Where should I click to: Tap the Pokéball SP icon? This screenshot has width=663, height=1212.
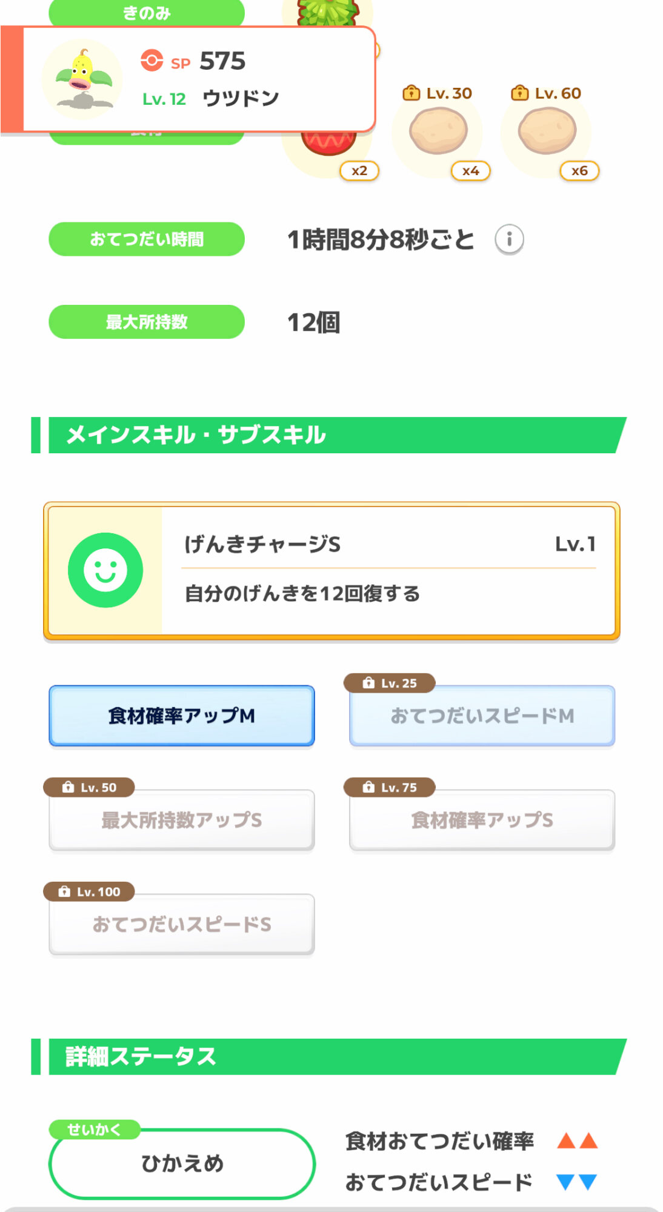click(152, 61)
